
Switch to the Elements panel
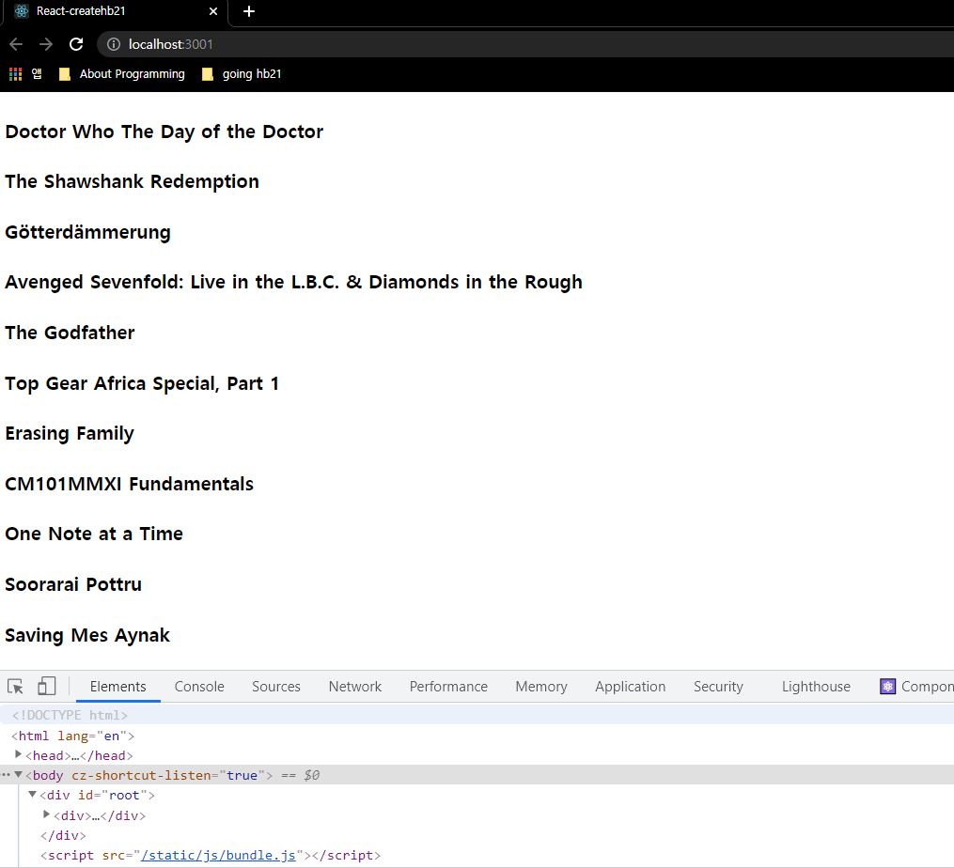(118, 687)
